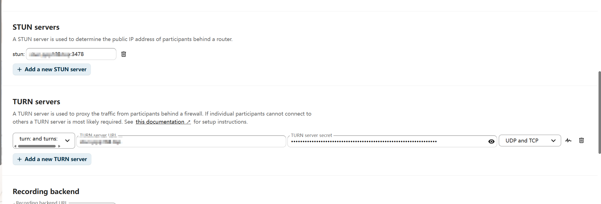Select the TURN server URL field
The width and height of the screenshot is (601, 204).
click(181, 141)
